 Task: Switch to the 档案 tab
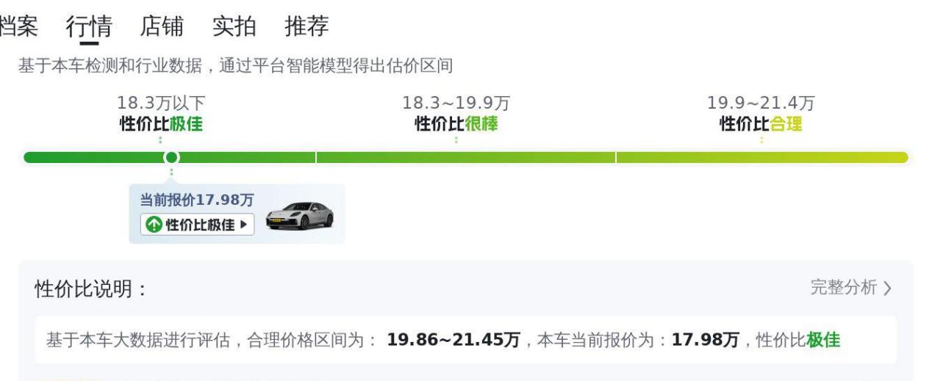tap(18, 27)
